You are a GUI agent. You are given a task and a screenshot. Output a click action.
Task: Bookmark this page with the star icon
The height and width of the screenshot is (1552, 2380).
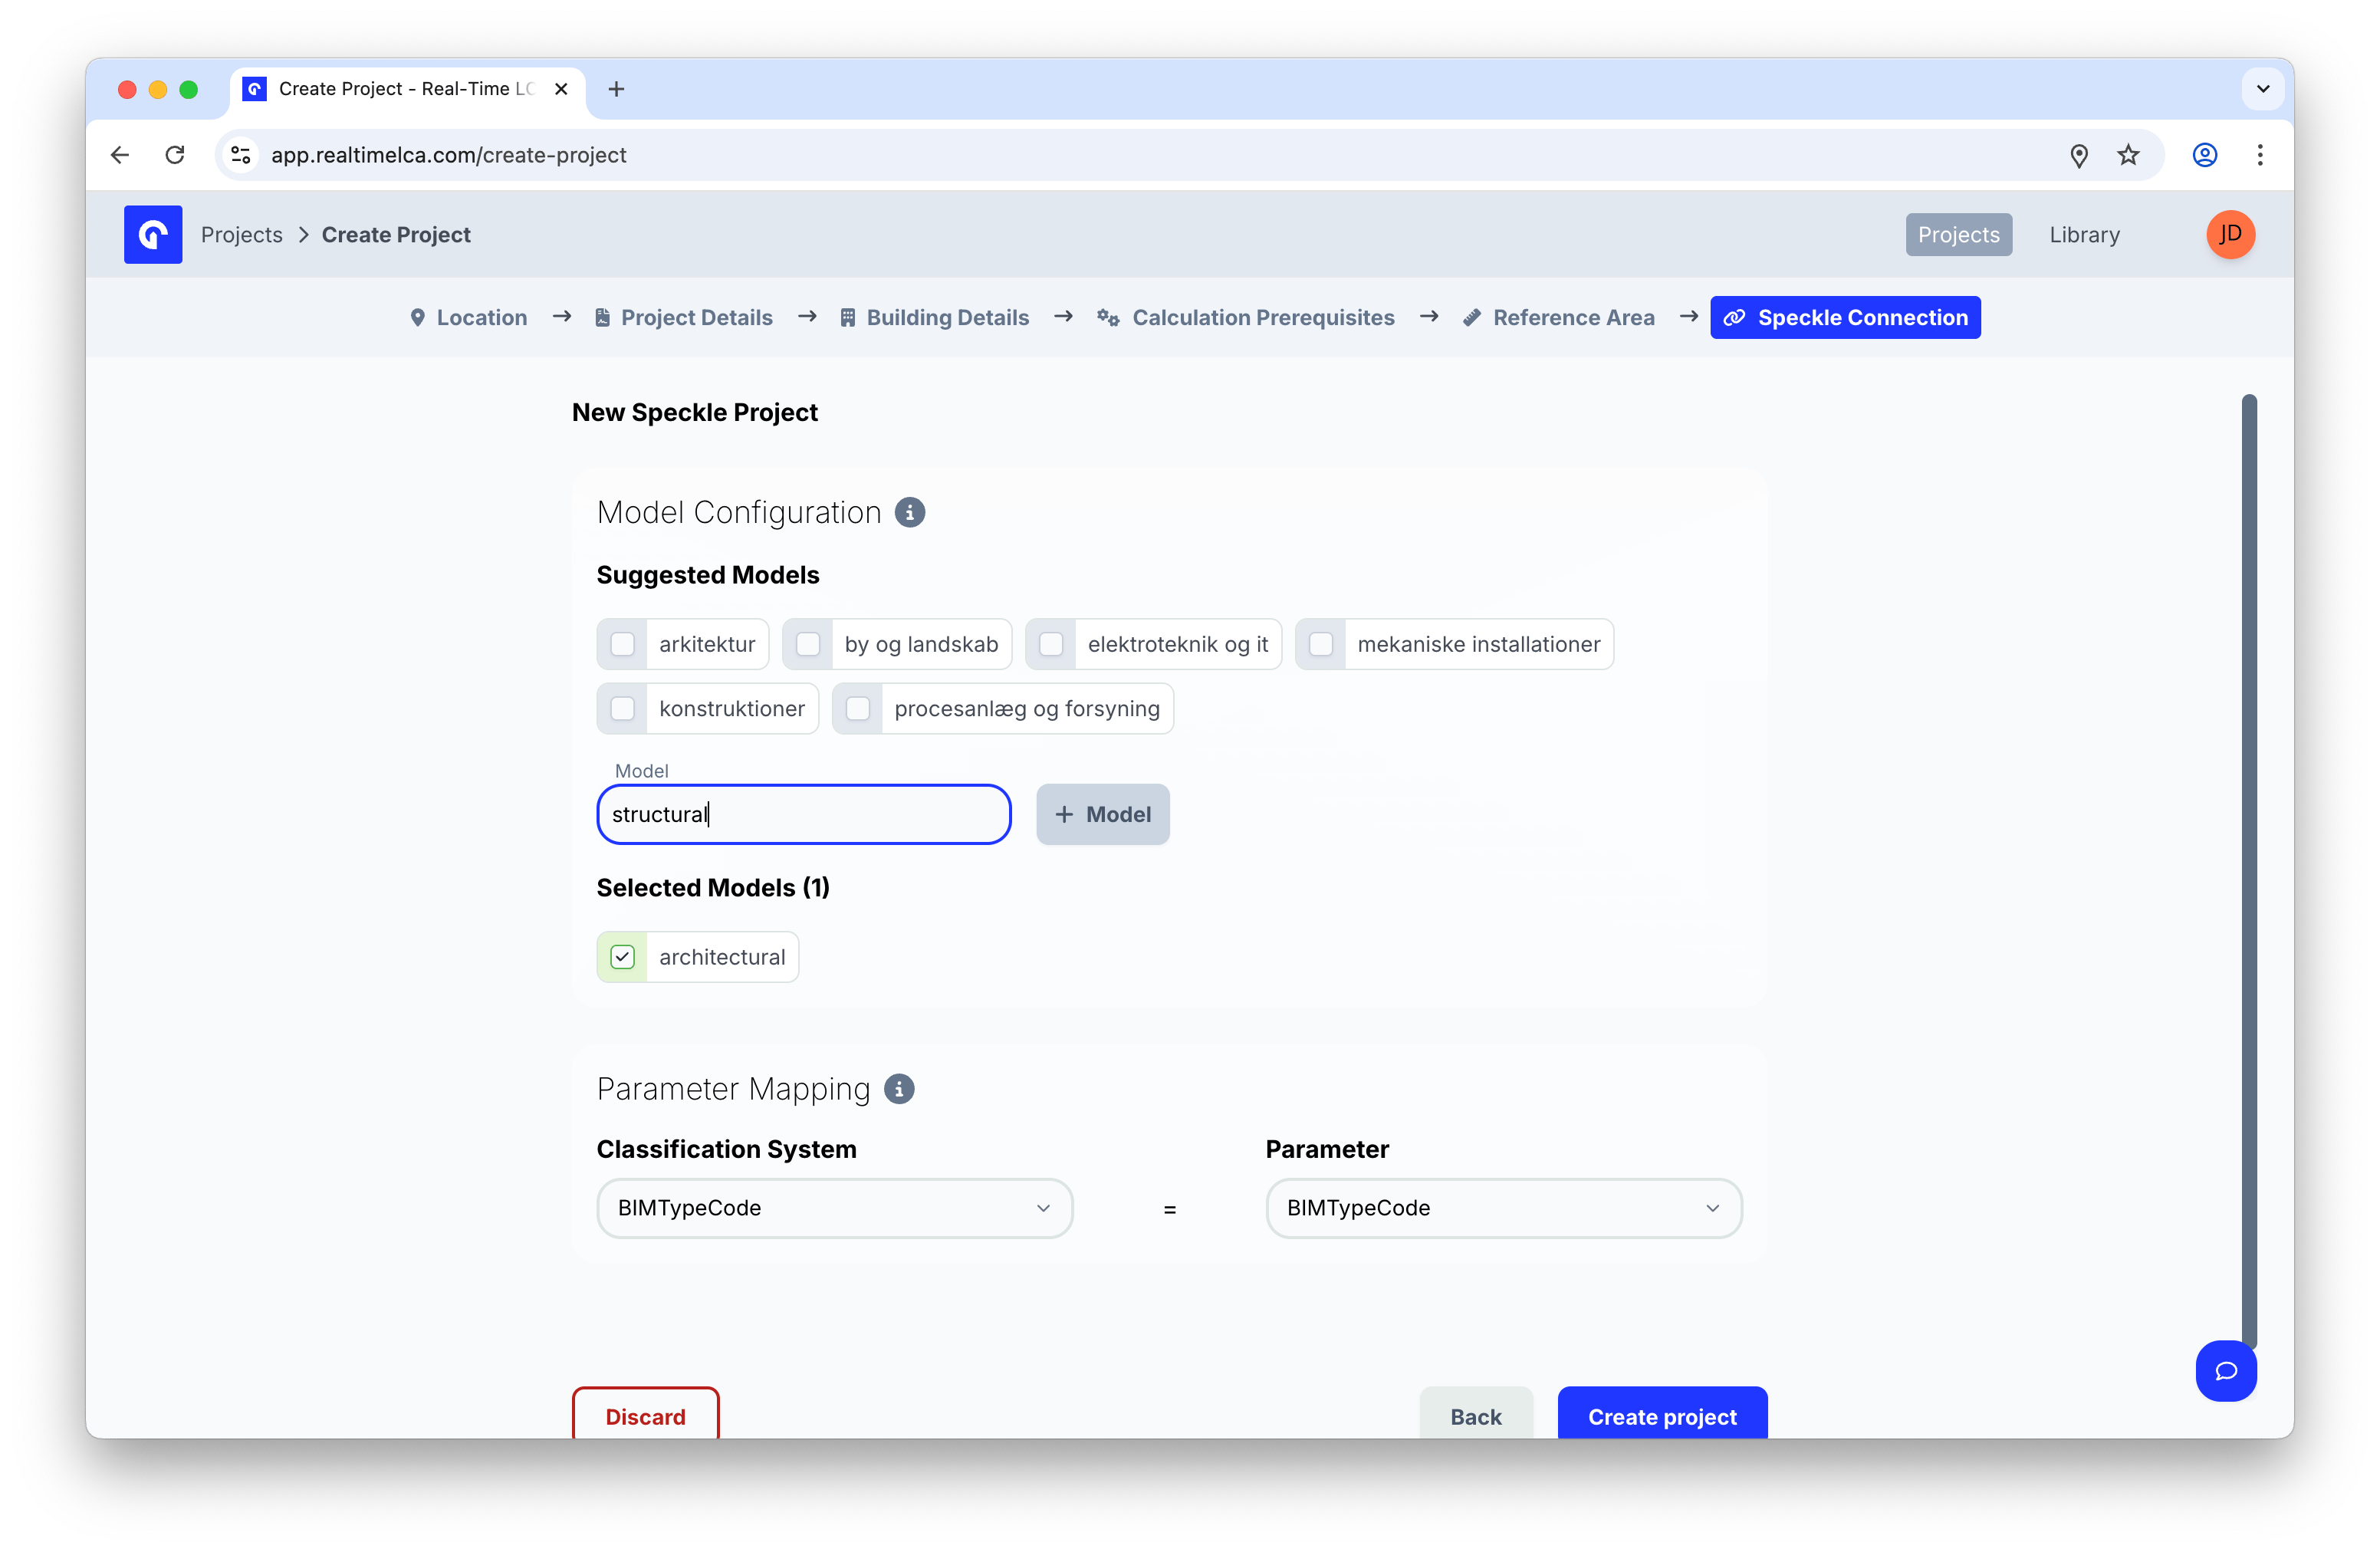tap(2128, 155)
